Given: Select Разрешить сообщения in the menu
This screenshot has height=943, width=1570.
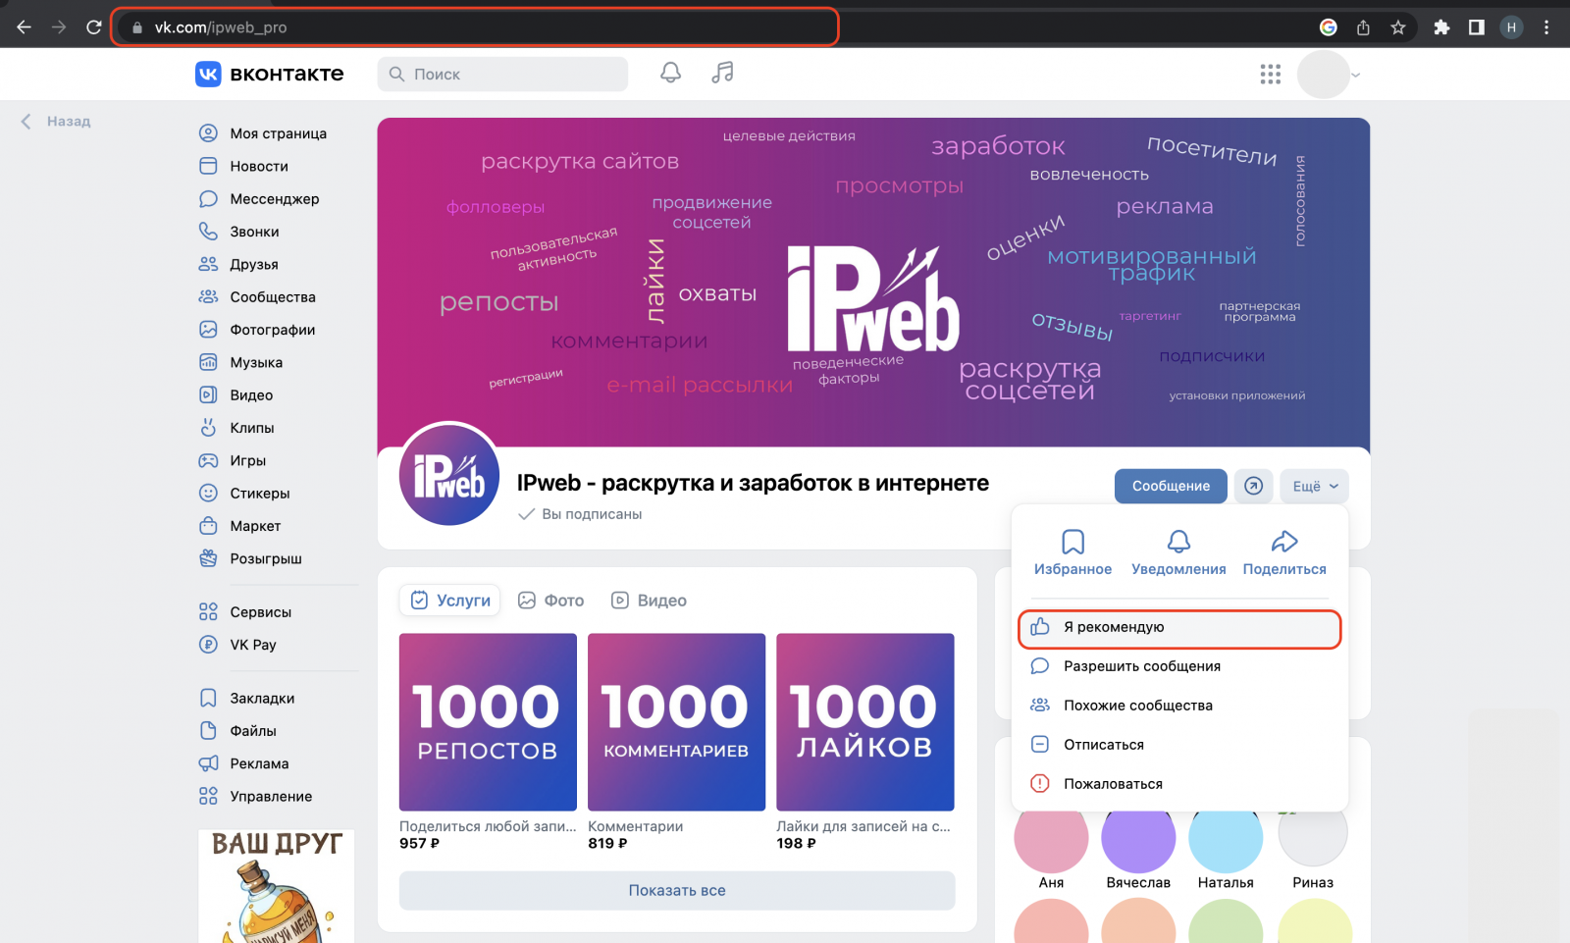Looking at the screenshot, I should tap(1142, 666).
